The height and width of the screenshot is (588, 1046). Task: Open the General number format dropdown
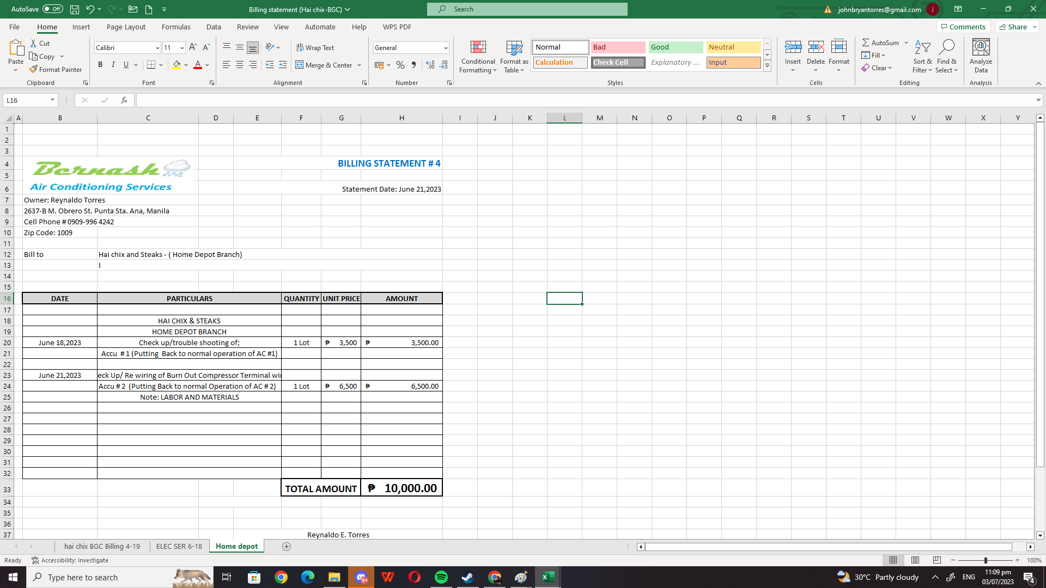[445, 48]
